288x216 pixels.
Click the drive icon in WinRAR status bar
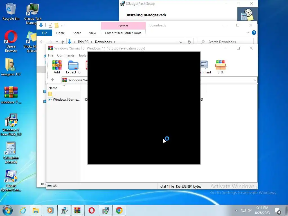coord(49,186)
